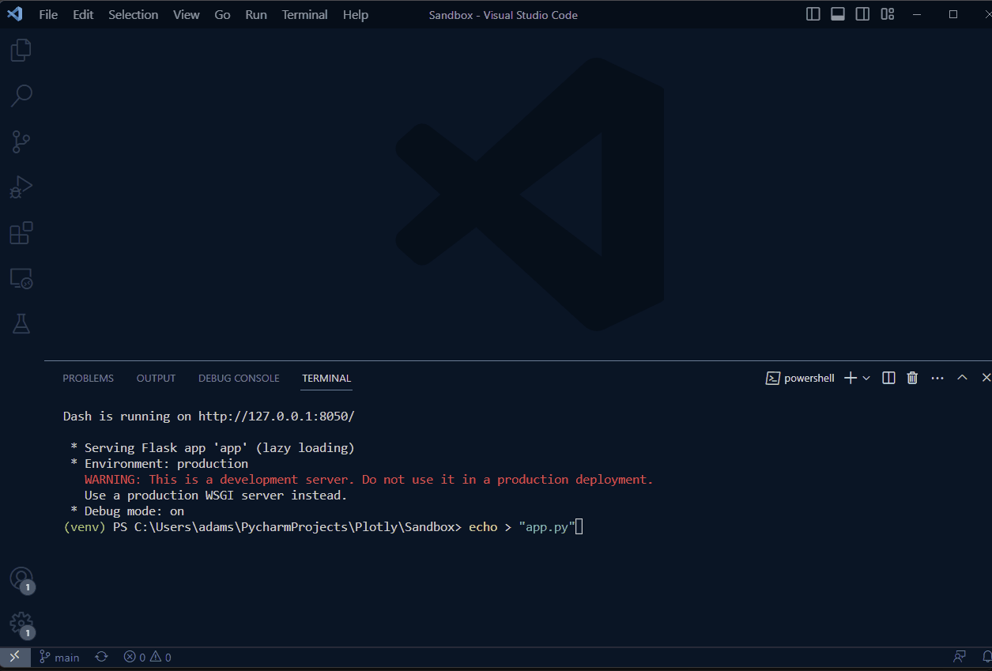Kill the terminal with the trash icon
Viewport: 992px width, 671px height.
[912, 378]
